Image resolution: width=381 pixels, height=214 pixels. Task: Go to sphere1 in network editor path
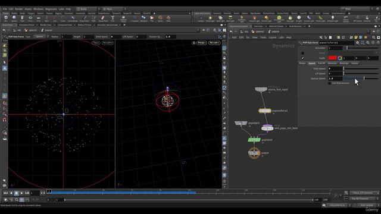[x=258, y=32]
